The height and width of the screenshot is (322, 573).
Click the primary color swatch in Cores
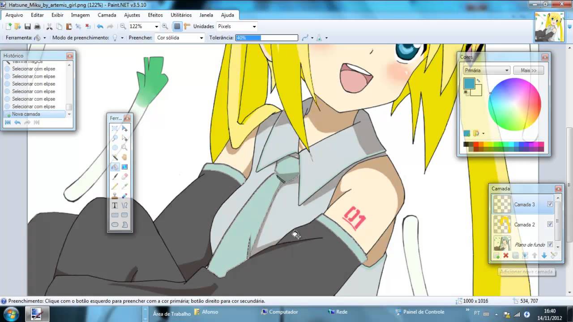click(x=469, y=83)
